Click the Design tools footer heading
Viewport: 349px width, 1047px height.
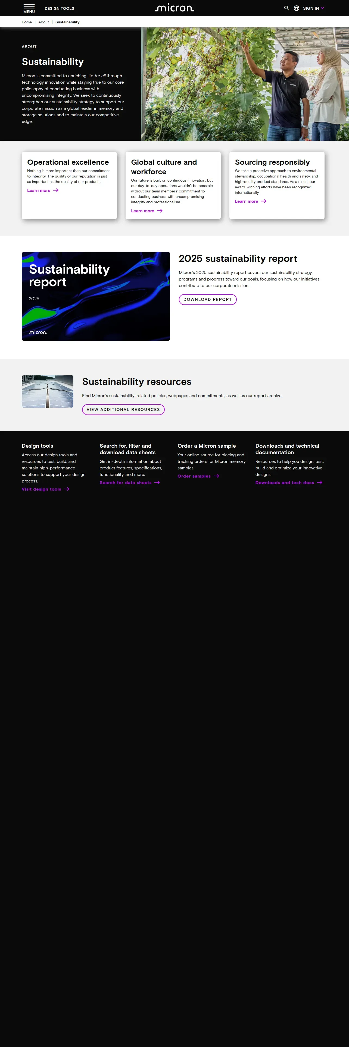[x=38, y=446]
